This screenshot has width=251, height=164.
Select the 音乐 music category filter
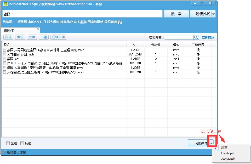pos(20,37)
